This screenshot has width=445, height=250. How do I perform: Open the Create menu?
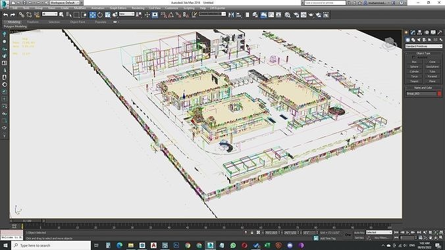(65, 8)
